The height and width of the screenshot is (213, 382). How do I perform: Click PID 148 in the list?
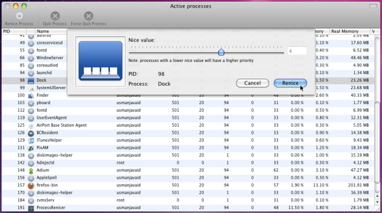point(21,170)
